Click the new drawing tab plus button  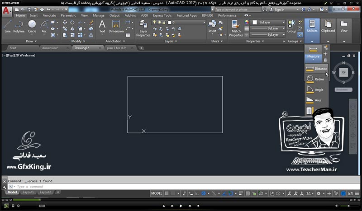pos(141,48)
